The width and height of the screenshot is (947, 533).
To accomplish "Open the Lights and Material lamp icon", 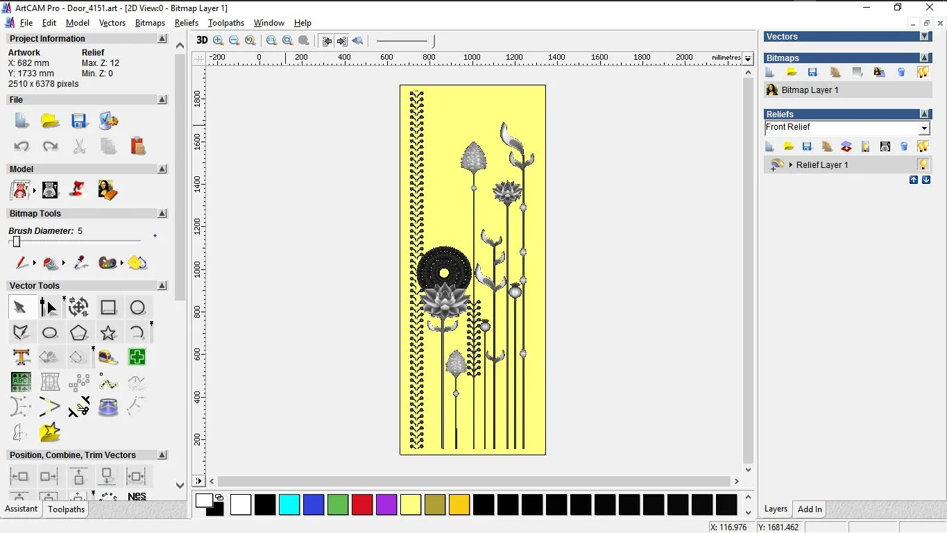I will (78, 189).
